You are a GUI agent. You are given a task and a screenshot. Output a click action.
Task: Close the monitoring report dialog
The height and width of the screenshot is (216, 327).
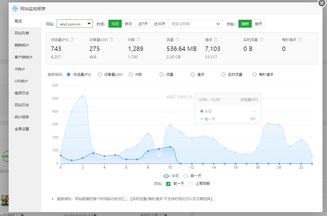(322, 3)
